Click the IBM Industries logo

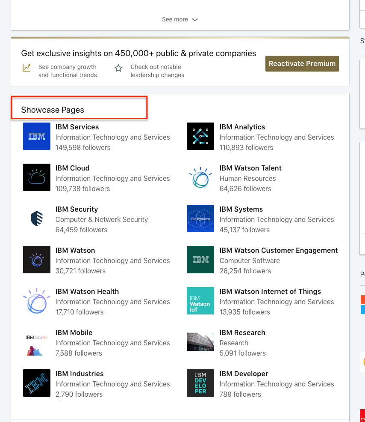[36, 383]
